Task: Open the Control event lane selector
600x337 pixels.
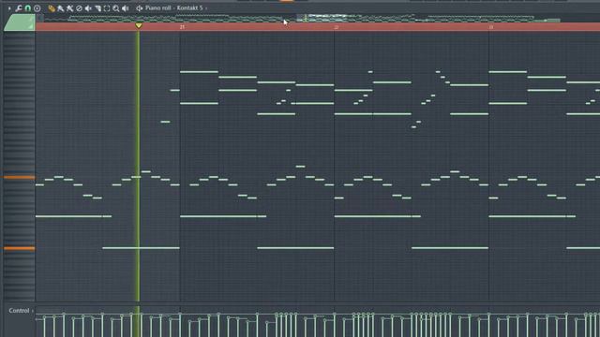Action: point(21,311)
